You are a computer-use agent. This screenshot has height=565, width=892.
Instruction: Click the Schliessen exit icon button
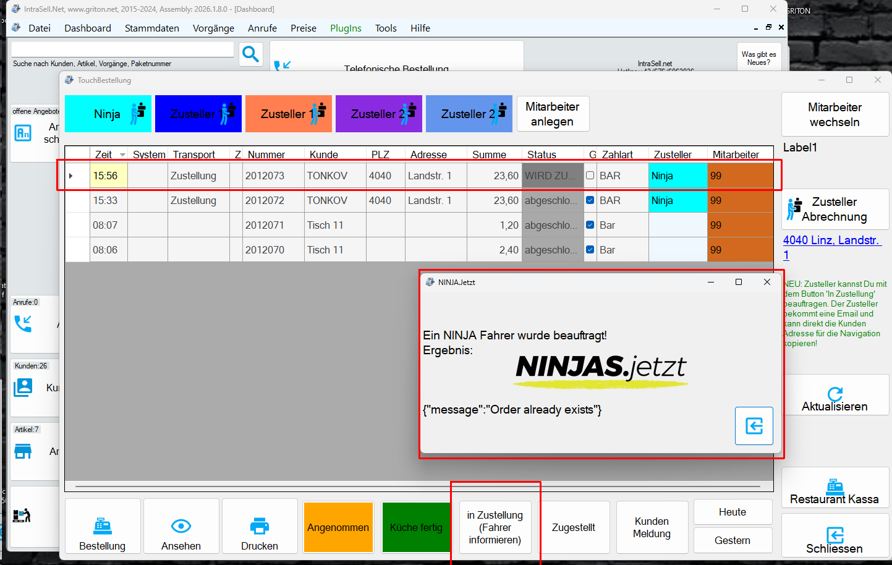click(x=835, y=535)
